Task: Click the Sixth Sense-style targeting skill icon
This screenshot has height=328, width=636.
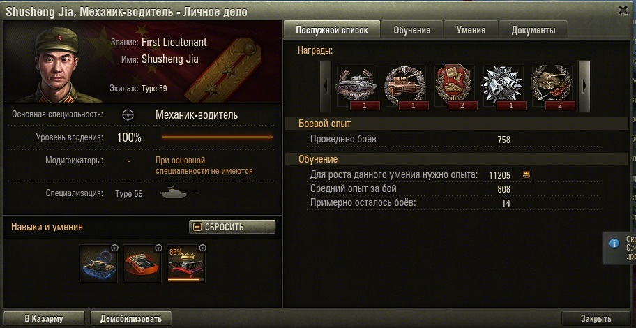Action: [x=98, y=264]
